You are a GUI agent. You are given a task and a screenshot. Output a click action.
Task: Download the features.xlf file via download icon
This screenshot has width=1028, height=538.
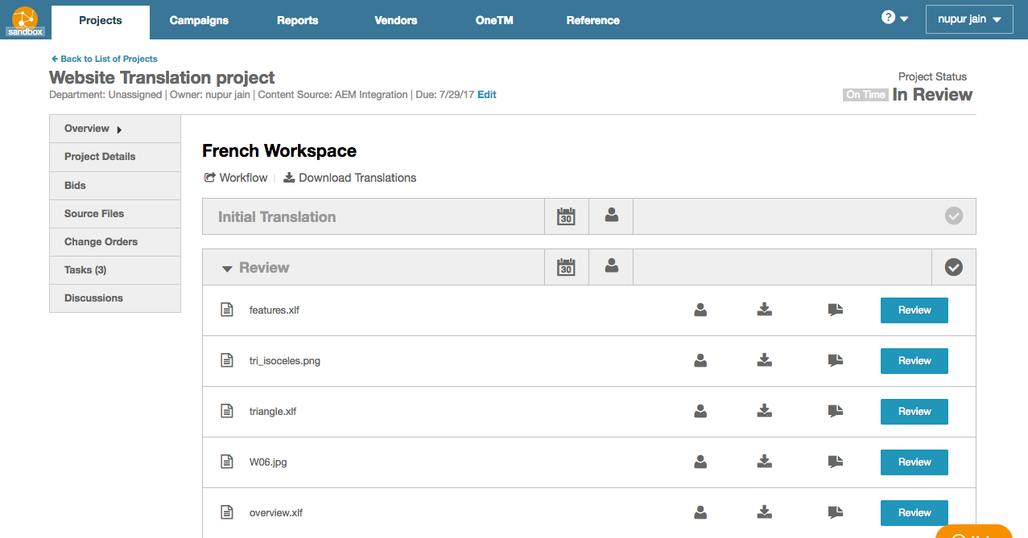pos(765,310)
